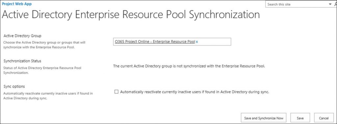This screenshot has height=124, width=337.
Task: Click the description under Synchronization Status heading
Action: 42,70
